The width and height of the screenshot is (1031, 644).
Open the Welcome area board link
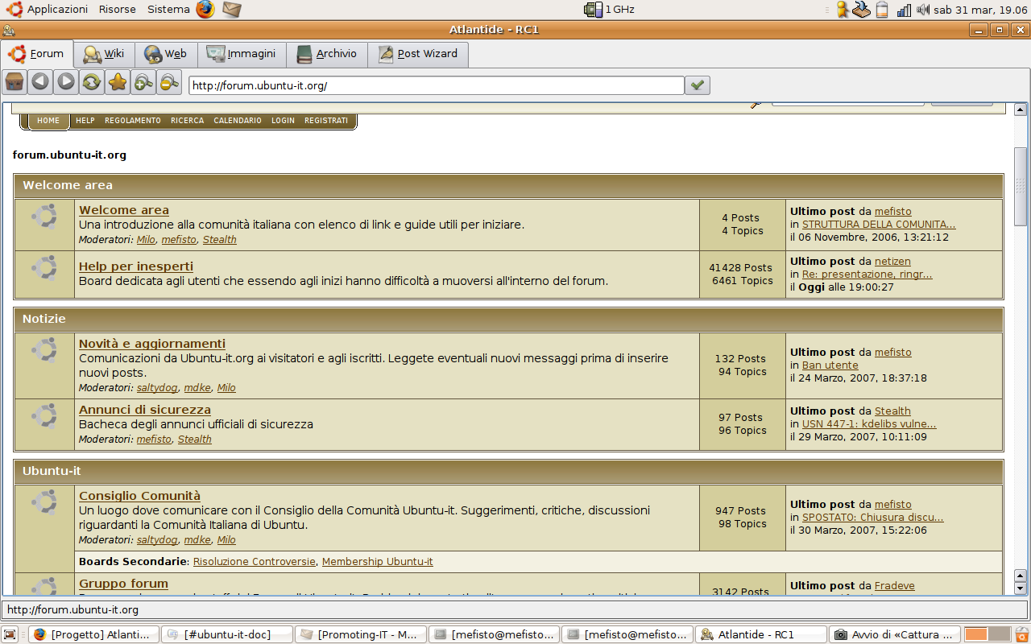click(x=124, y=210)
